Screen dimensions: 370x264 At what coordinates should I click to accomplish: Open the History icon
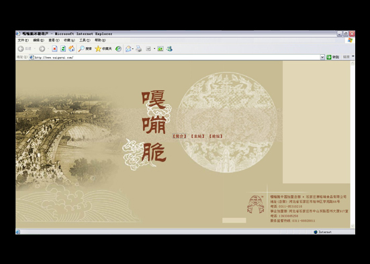(118, 49)
